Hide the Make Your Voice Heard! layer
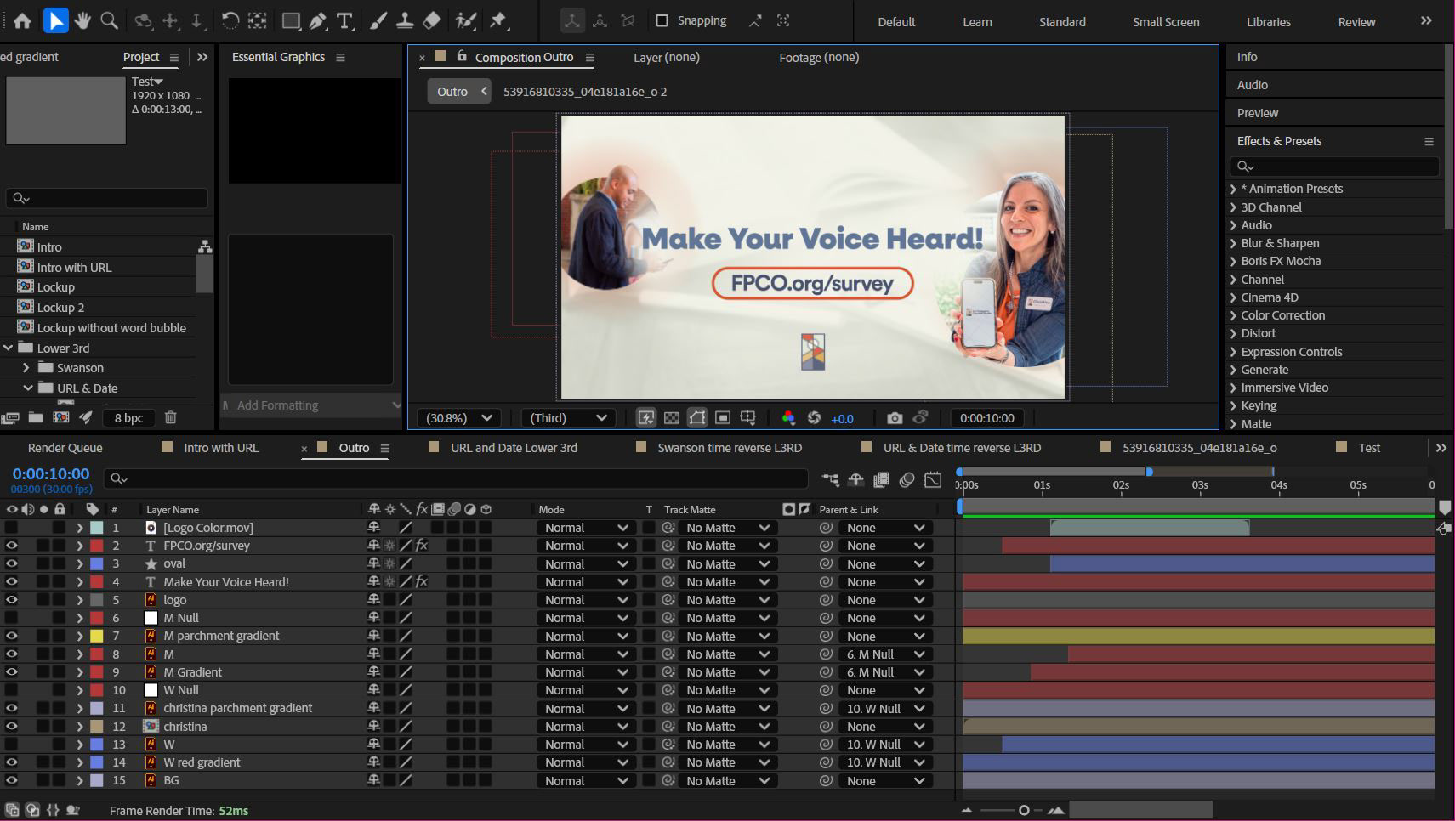Image resolution: width=1455 pixels, height=821 pixels. click(12, 581)
